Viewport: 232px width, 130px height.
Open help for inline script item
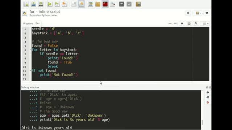point(207,13)
